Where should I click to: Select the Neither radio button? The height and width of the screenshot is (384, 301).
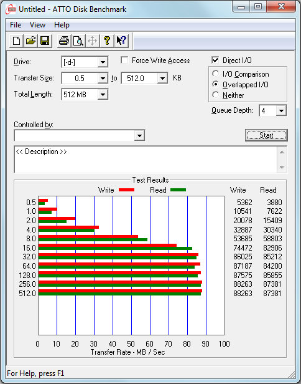pos(215,95)
